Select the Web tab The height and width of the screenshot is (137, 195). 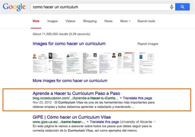coord(36,21)
